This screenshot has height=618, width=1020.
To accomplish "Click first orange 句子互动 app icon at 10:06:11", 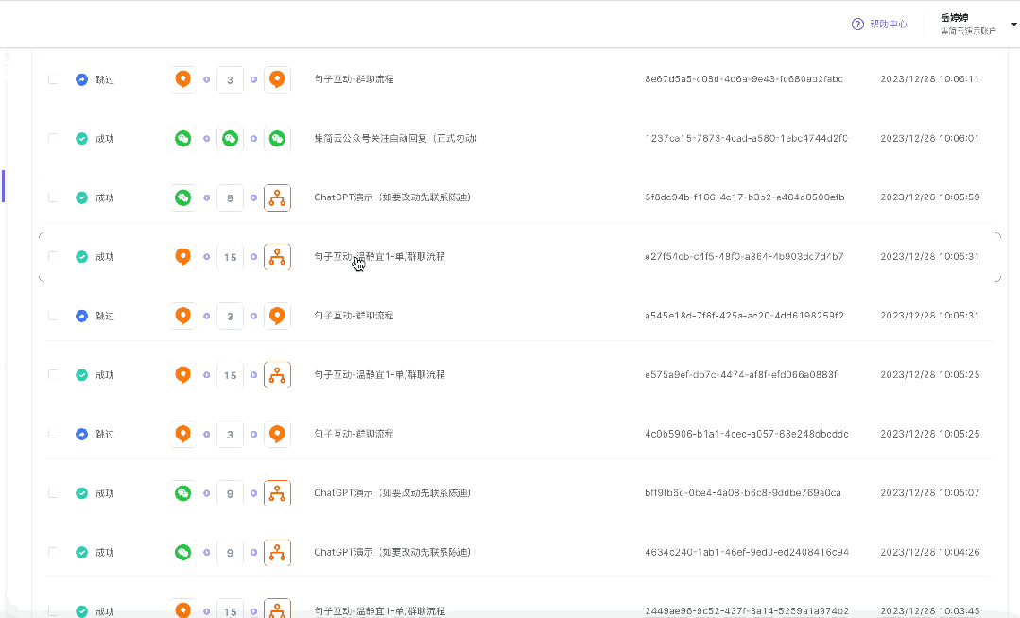I will 182,79.
